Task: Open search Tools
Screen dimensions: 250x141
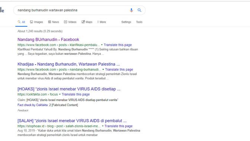Action: (x=139, y=22)
